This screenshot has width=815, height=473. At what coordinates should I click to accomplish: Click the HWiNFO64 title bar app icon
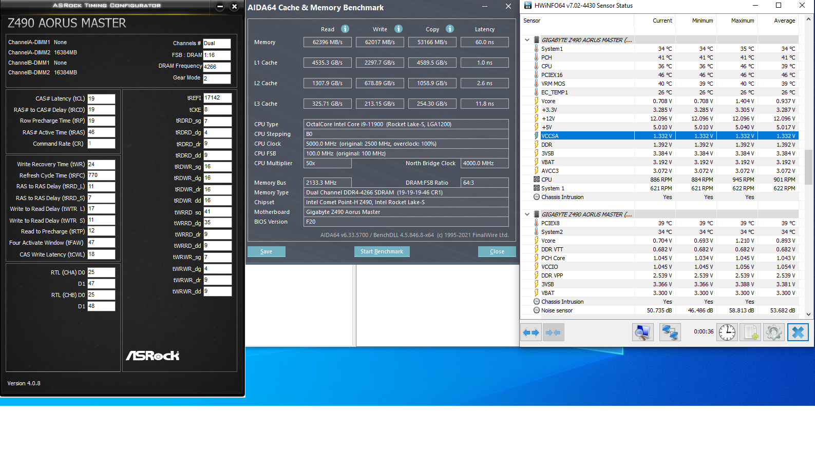(528, 6)
